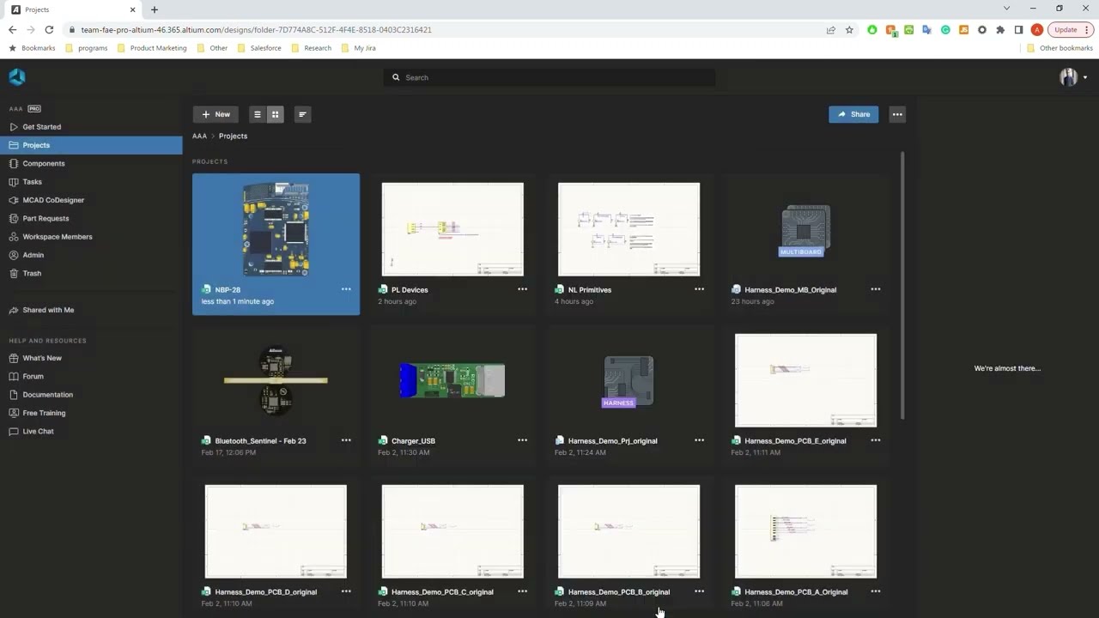
Task: Open Part Requests page
Action: click(x=46, y=218)
